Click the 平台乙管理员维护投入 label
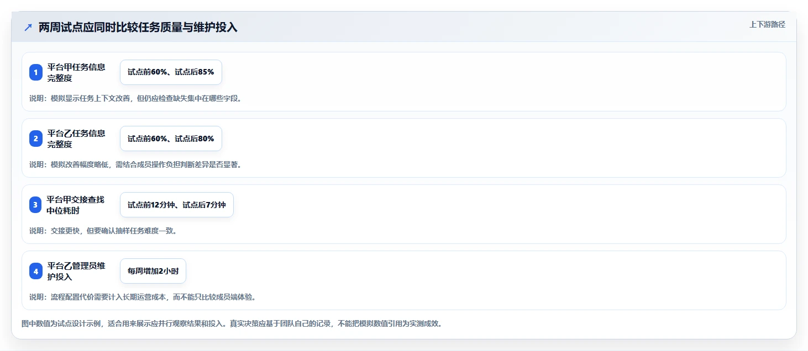 [x=76, y=272]
